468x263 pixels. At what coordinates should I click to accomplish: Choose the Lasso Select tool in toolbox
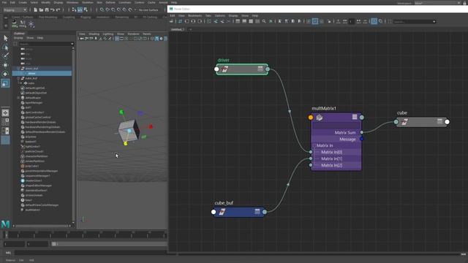[5, 47]
